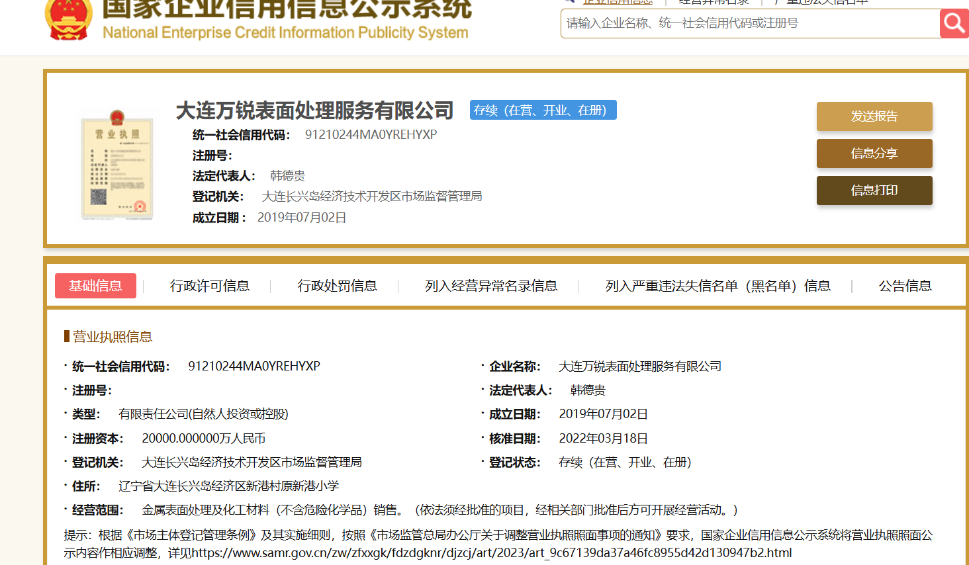The image size is (969, 565).
Task: Click legal representative 韩德贵 in header card
Action: tap(287, 176)
